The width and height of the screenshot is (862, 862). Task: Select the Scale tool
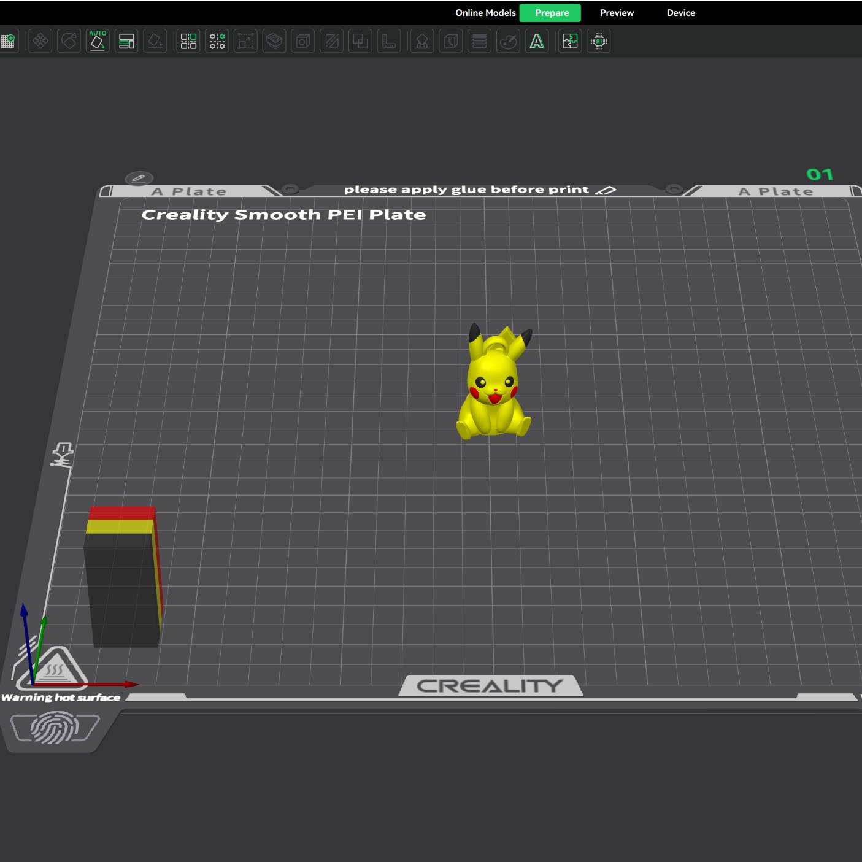[245, 41]
